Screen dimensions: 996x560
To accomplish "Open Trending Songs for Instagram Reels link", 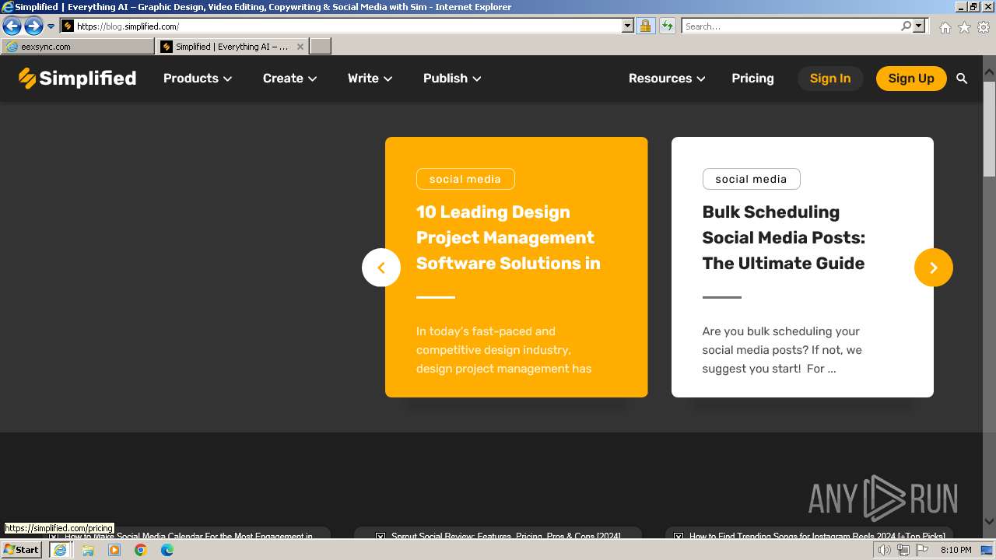I will coord(817,536).
